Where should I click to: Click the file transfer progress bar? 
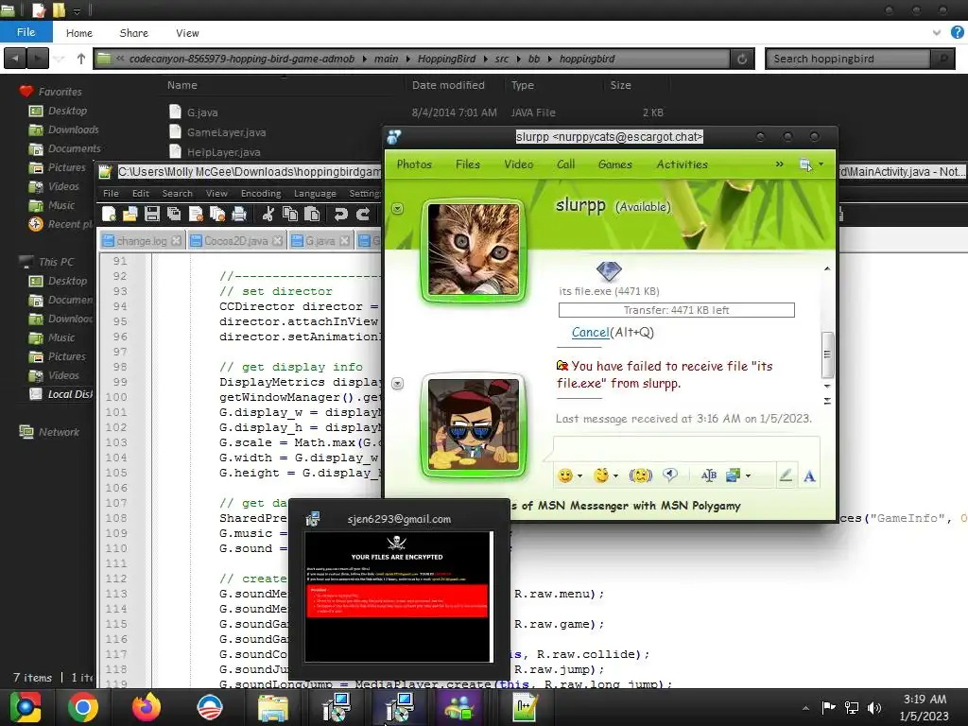click(677, 310)
